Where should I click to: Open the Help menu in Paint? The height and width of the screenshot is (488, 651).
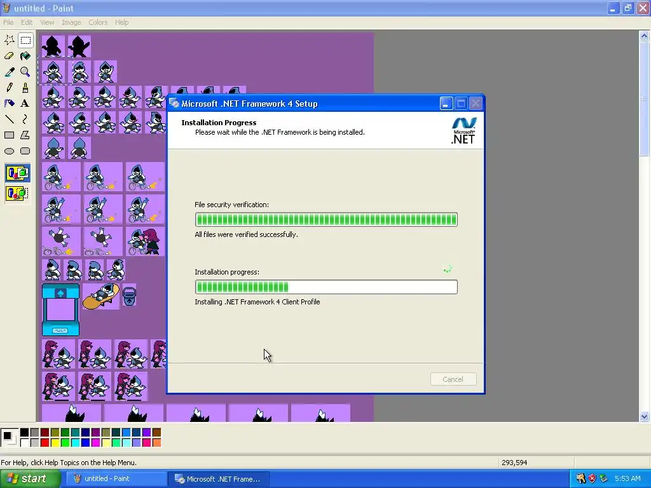point(121,22)
